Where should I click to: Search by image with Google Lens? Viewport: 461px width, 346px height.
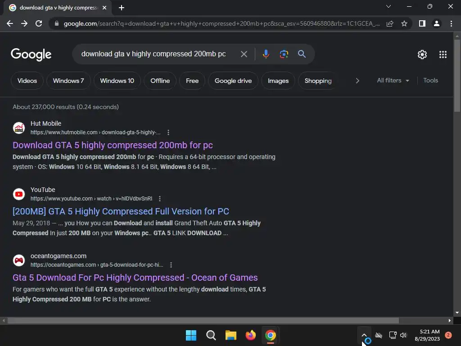point(284,54)
